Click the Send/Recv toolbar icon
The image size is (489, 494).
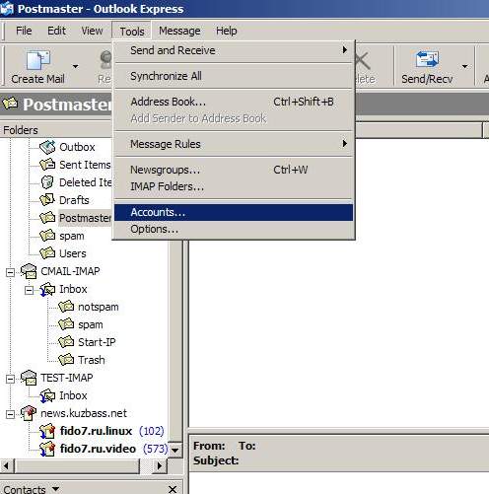[427, 59]
